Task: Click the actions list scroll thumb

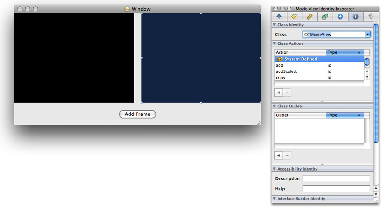Action: 367,62
